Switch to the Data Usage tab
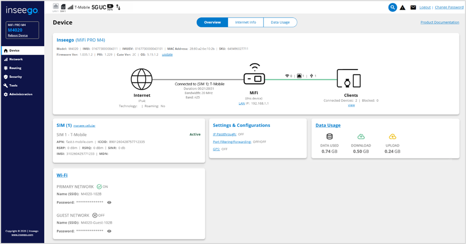The width and height of the screenshot is (466, 244). [280, 22]
